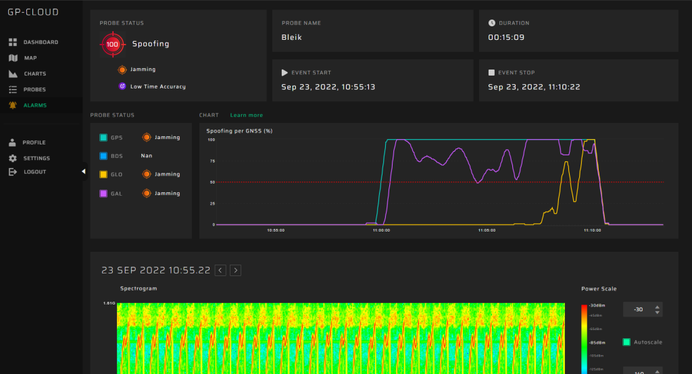
Task: Click the Event Start play icon
Action: pos(285,73)
